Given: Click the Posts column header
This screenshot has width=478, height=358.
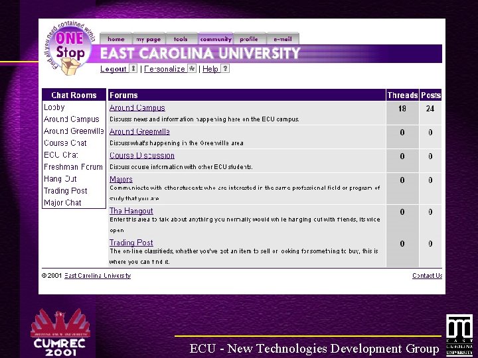Looking at the screenshot, I should (x=430, y=95).
